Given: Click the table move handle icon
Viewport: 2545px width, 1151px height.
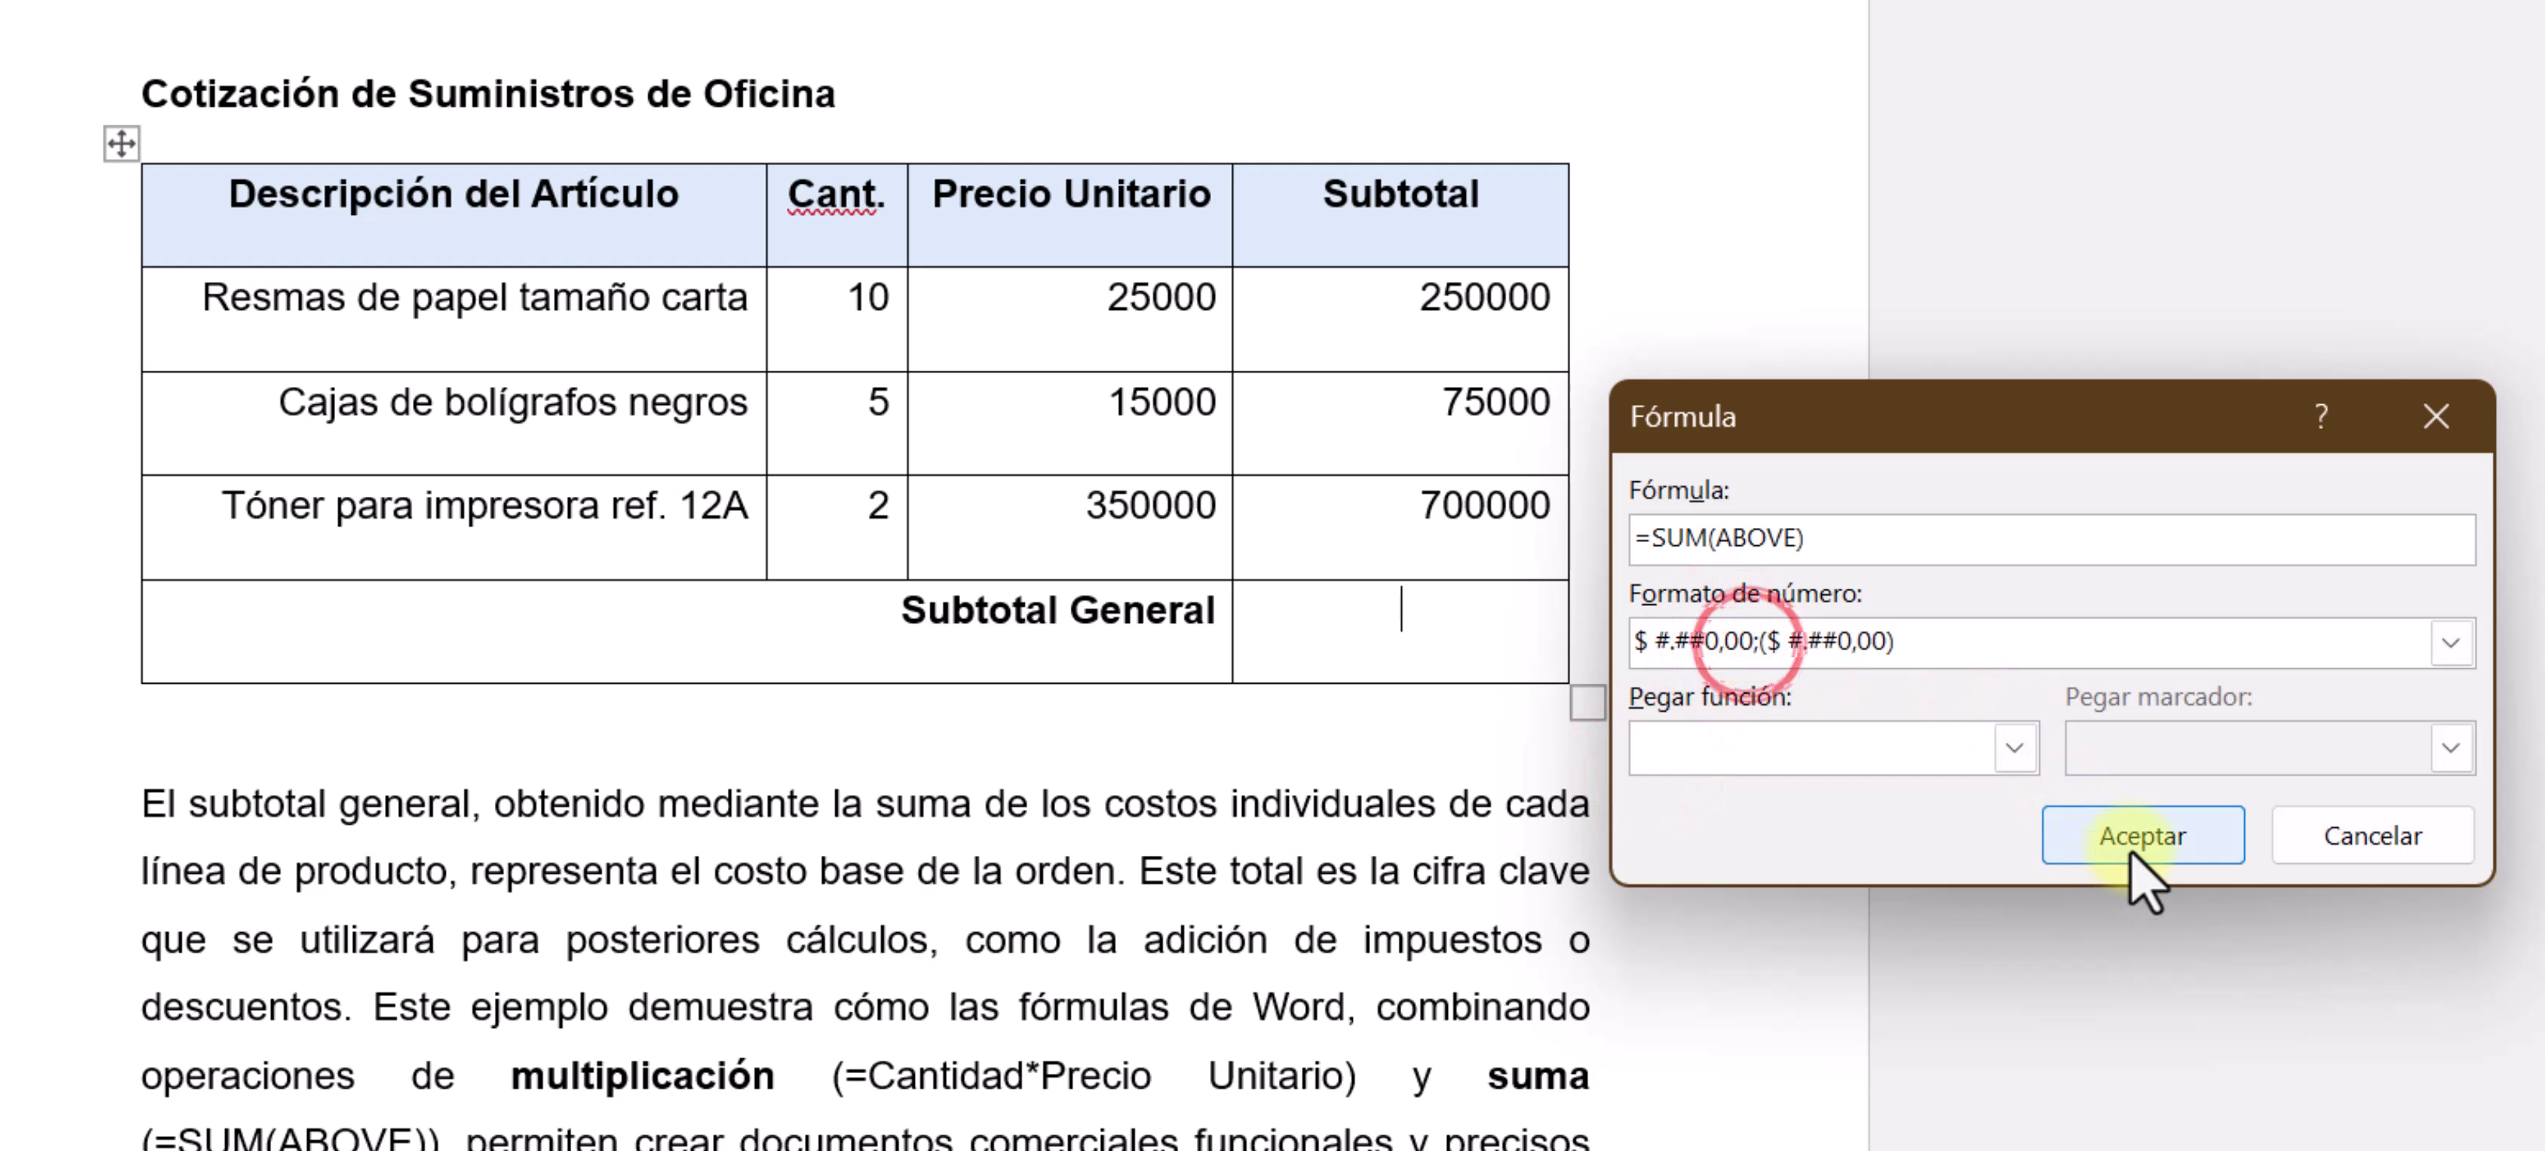Looking at the screenshot, I should pos(122,144).
